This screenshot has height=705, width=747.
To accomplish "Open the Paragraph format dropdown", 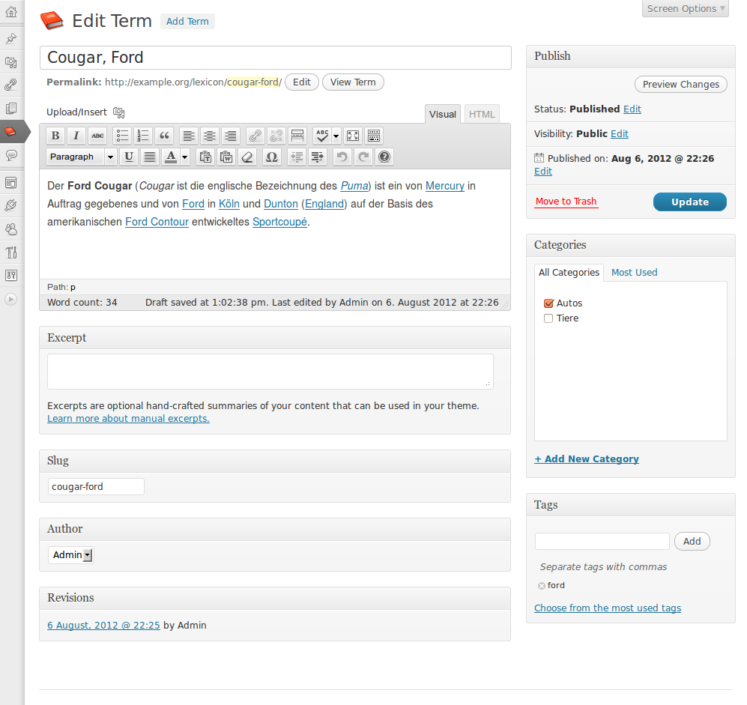I will pos(81,157).
